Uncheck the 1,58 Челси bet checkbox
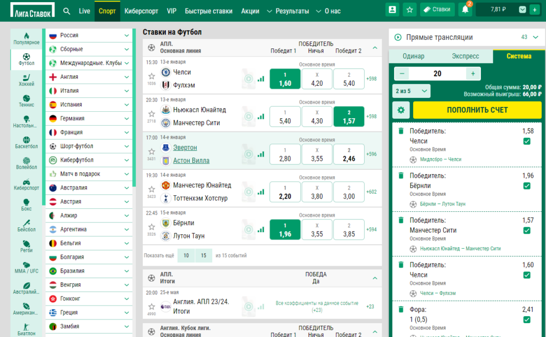This screenshot has width=546, height=337. click(527, 141)
